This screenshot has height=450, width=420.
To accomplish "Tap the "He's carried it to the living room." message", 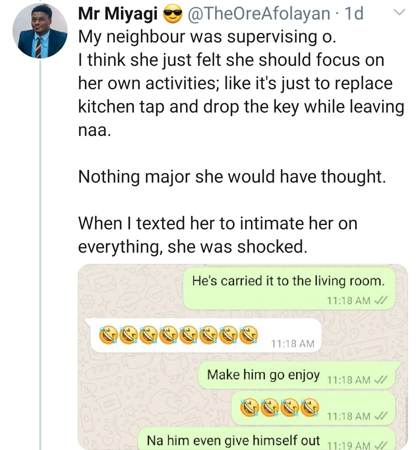I will point(288,281).
